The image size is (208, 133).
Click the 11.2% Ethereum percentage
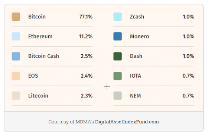click(x=86, y=37)
